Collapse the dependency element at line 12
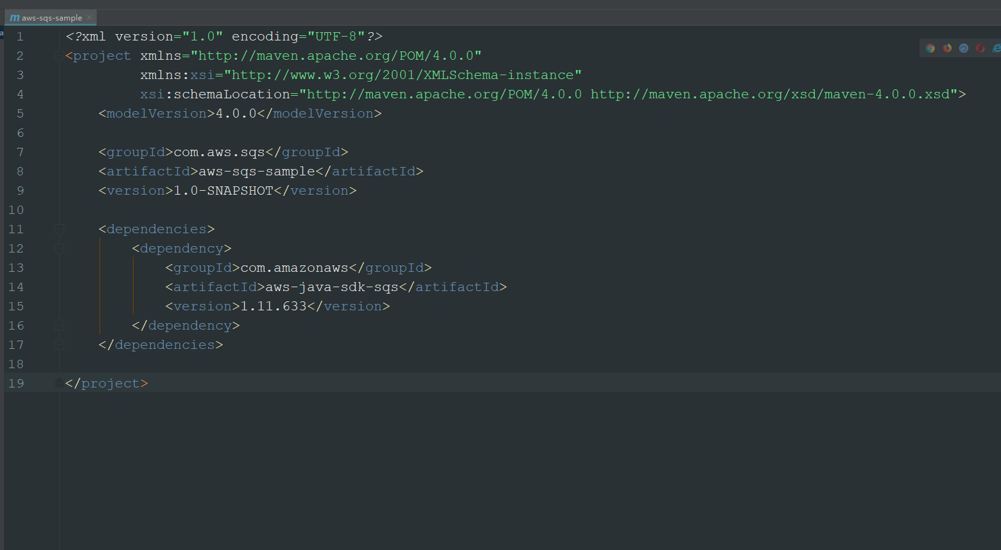 click(x=59, y=248)
